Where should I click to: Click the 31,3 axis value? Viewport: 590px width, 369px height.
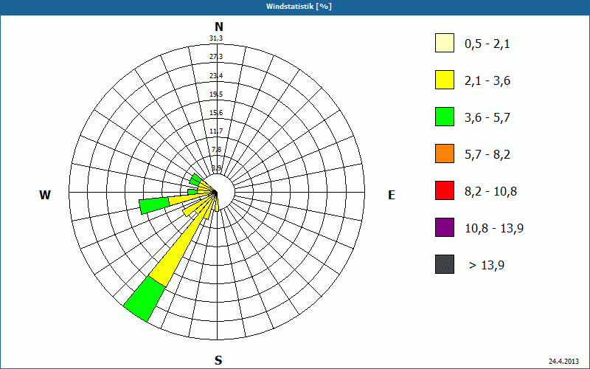click(x=216, y=38)
